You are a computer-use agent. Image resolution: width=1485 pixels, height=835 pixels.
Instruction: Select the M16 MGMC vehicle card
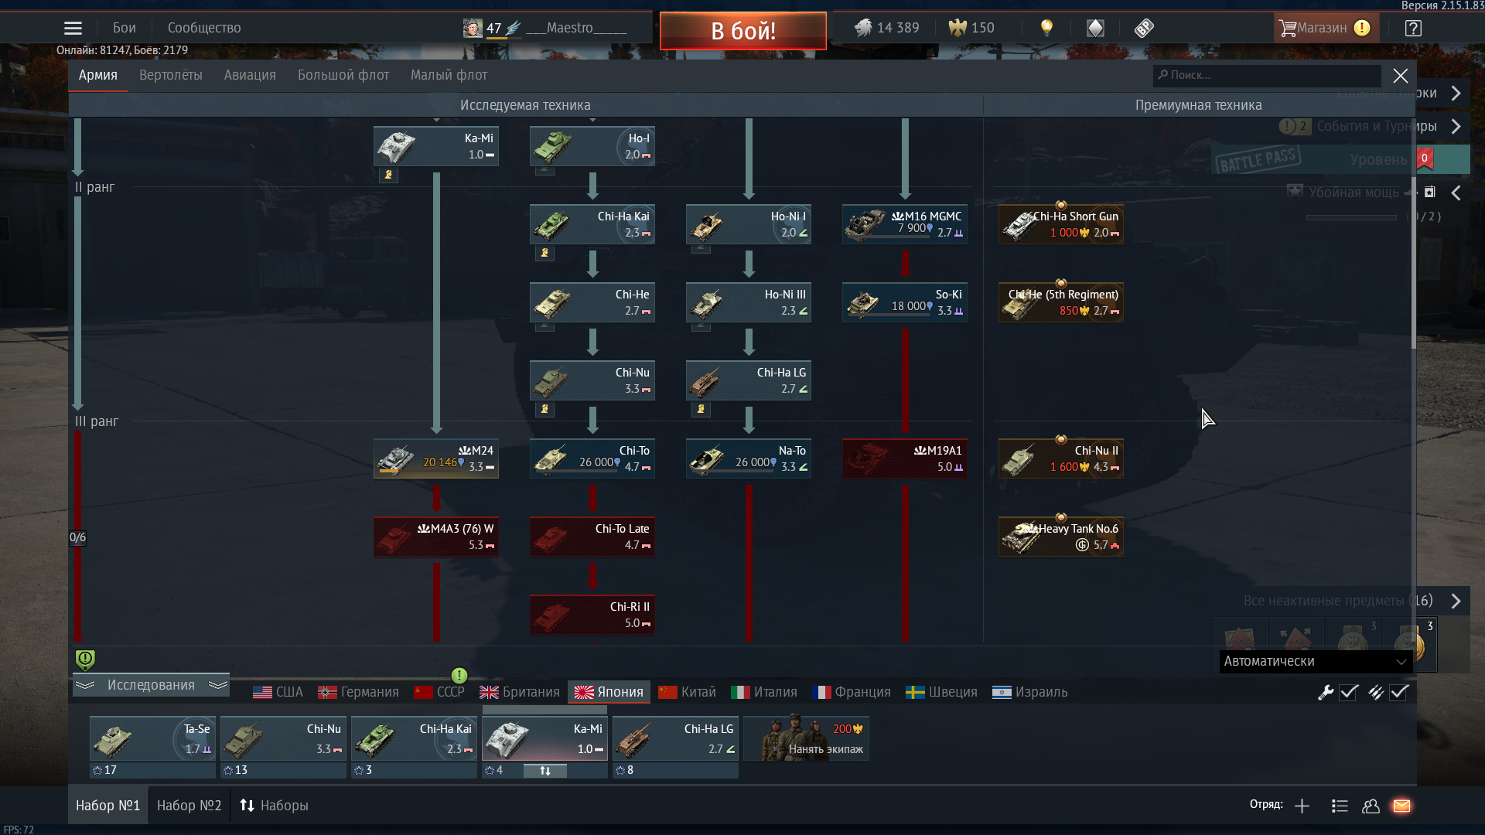click(x=905, y=224)
